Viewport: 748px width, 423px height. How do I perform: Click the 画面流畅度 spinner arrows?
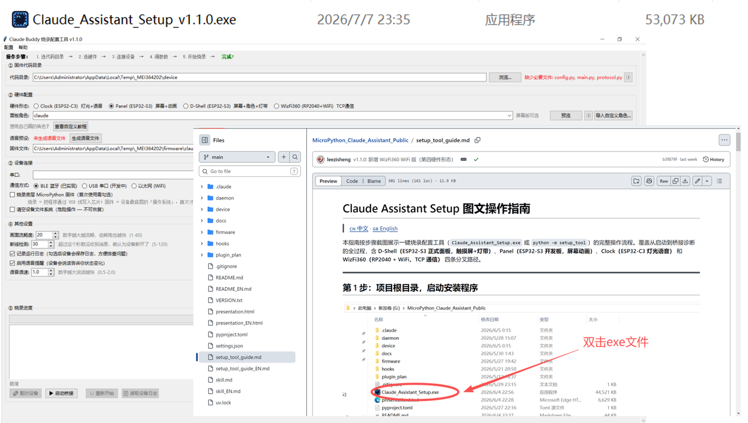point(56,235)
